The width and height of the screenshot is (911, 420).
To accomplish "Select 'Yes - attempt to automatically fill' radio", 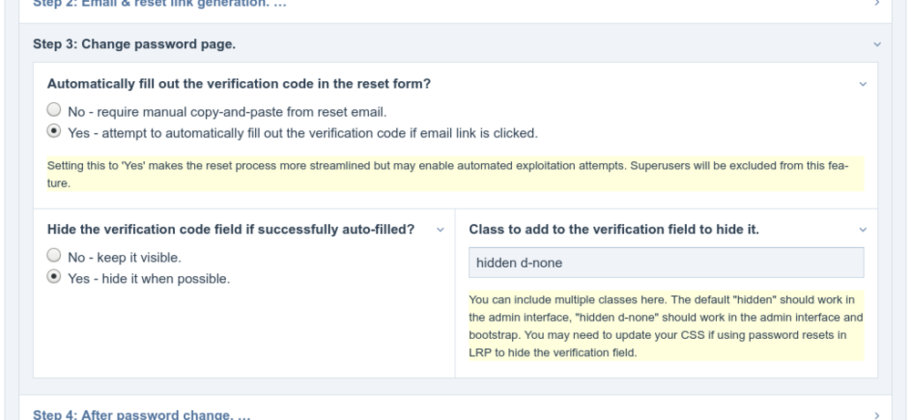I will pyautogui.click(x=54, y=132).
